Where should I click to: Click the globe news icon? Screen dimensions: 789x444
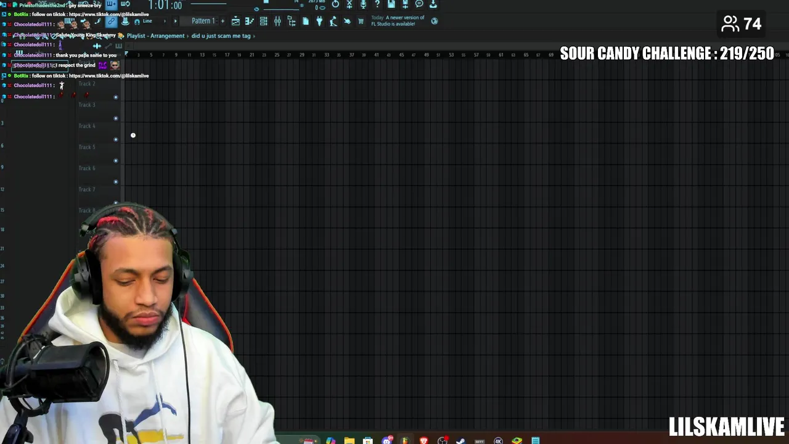[434, 21]
